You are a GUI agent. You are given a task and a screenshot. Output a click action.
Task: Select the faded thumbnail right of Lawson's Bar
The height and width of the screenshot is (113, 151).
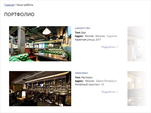point(137,44)
